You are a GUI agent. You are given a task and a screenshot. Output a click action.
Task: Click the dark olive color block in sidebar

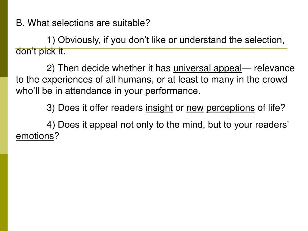tap(4, 38)
